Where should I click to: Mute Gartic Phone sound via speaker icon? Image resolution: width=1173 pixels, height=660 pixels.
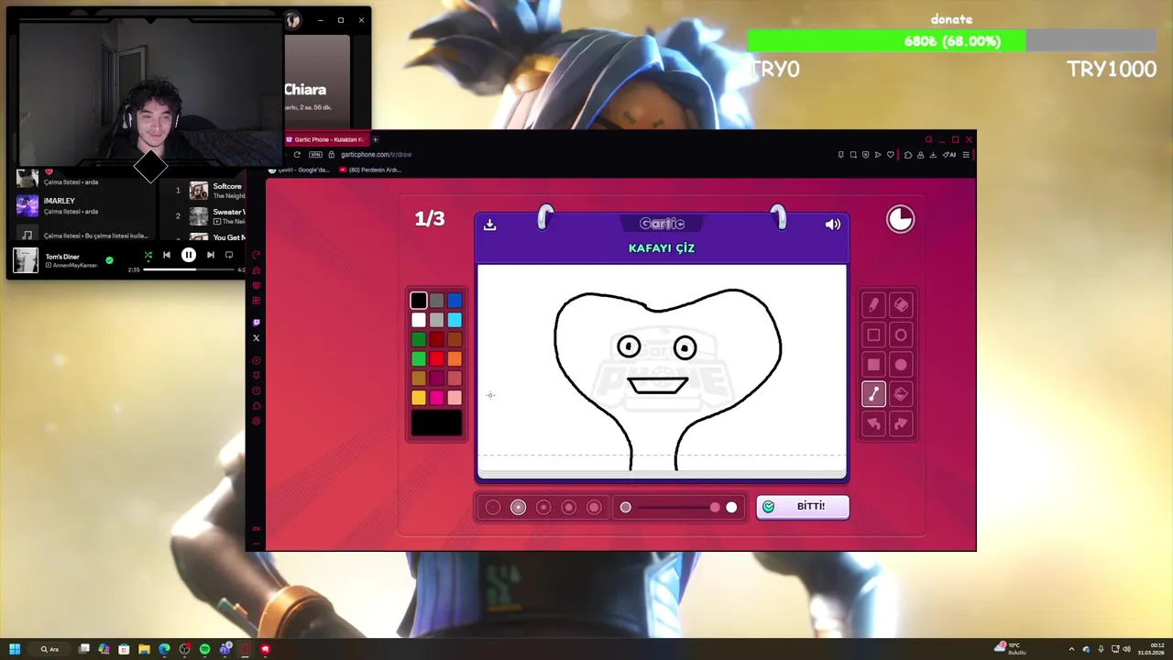[832, 225]
